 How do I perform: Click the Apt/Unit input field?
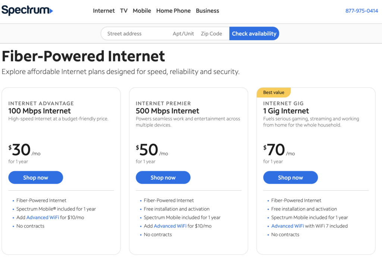click(x=183, y=34)
